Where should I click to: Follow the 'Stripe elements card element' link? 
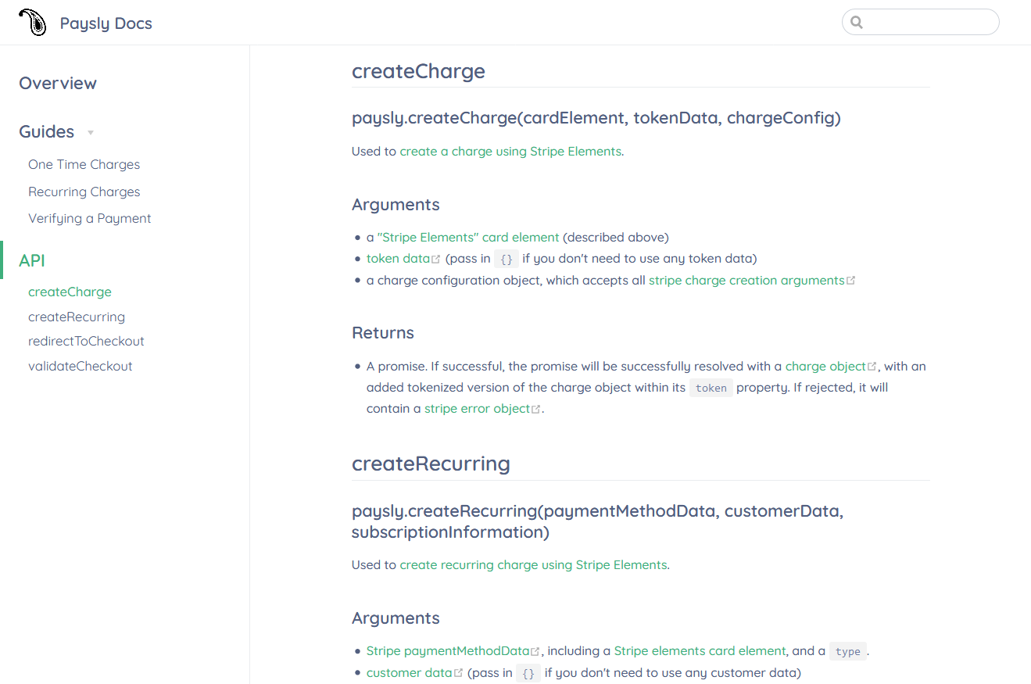click(700, 651)
